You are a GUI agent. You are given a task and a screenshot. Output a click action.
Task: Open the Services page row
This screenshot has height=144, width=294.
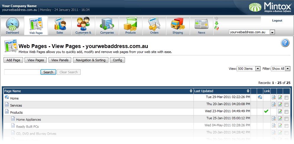pos(147,105)
